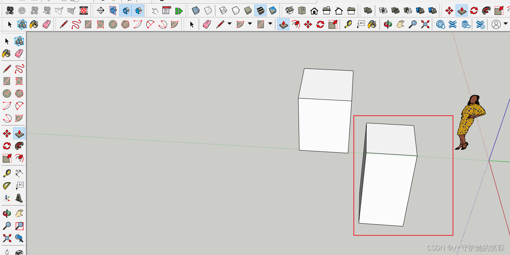Image resolution: width=510 pixels, height=255 pixels.
Task: Enable Monochrome face style
Action: (273, 11)
